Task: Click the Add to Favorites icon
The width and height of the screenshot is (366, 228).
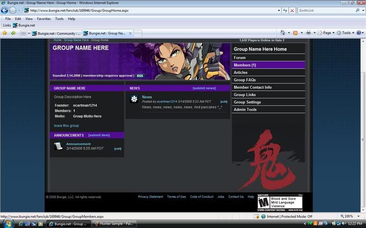Action: coord(13,33)
